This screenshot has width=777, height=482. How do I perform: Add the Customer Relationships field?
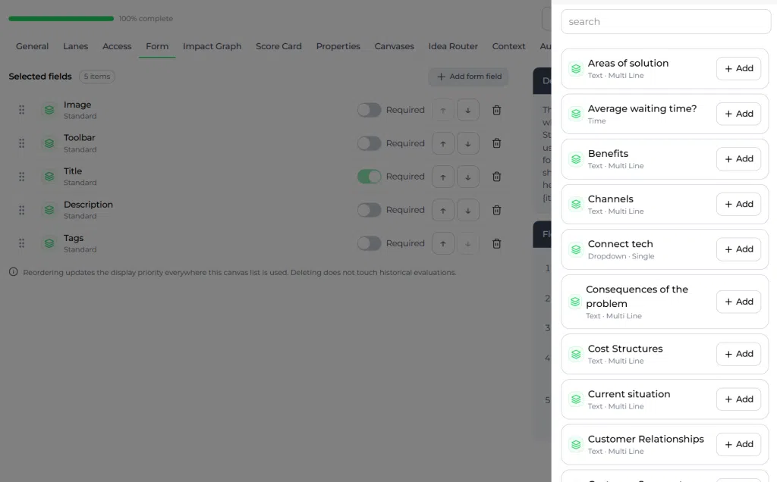[738, 444]
